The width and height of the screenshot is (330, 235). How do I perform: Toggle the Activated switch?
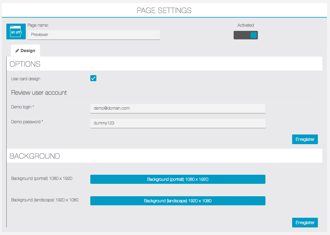(245, 35)
